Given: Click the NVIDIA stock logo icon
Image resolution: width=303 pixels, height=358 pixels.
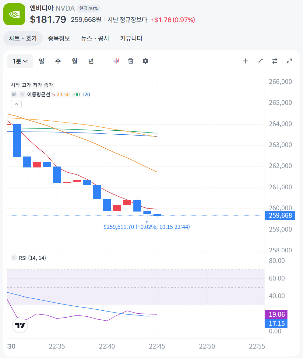Looking at the screenshot, I should point(14,14).
